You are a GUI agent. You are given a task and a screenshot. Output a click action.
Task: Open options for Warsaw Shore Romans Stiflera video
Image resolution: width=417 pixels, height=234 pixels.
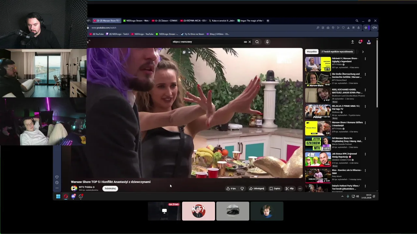365,123
